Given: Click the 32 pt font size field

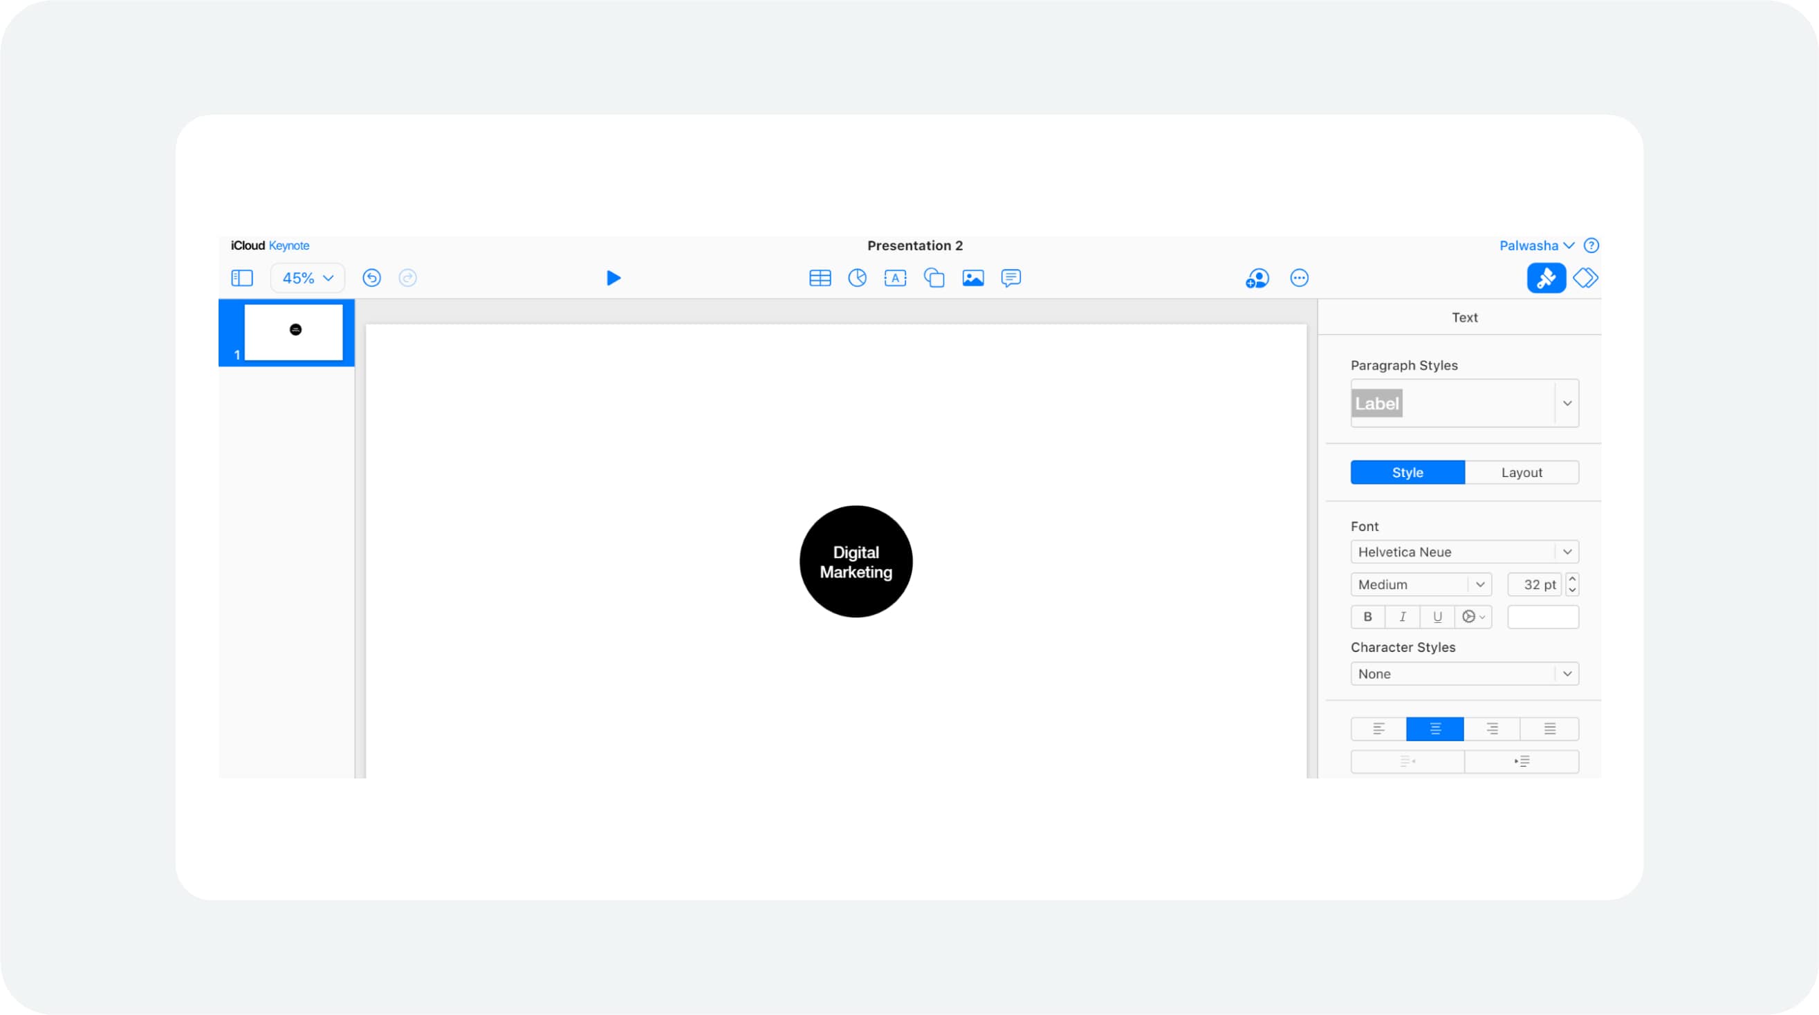Looking at the screenshot, I should [x=1534, y=584].
